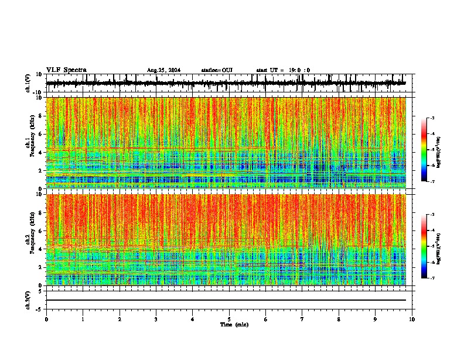Click the "3" tick on the Time axis
Image resolution: width=464 pixels, height=358 pixels.
(x=156, y=319)
